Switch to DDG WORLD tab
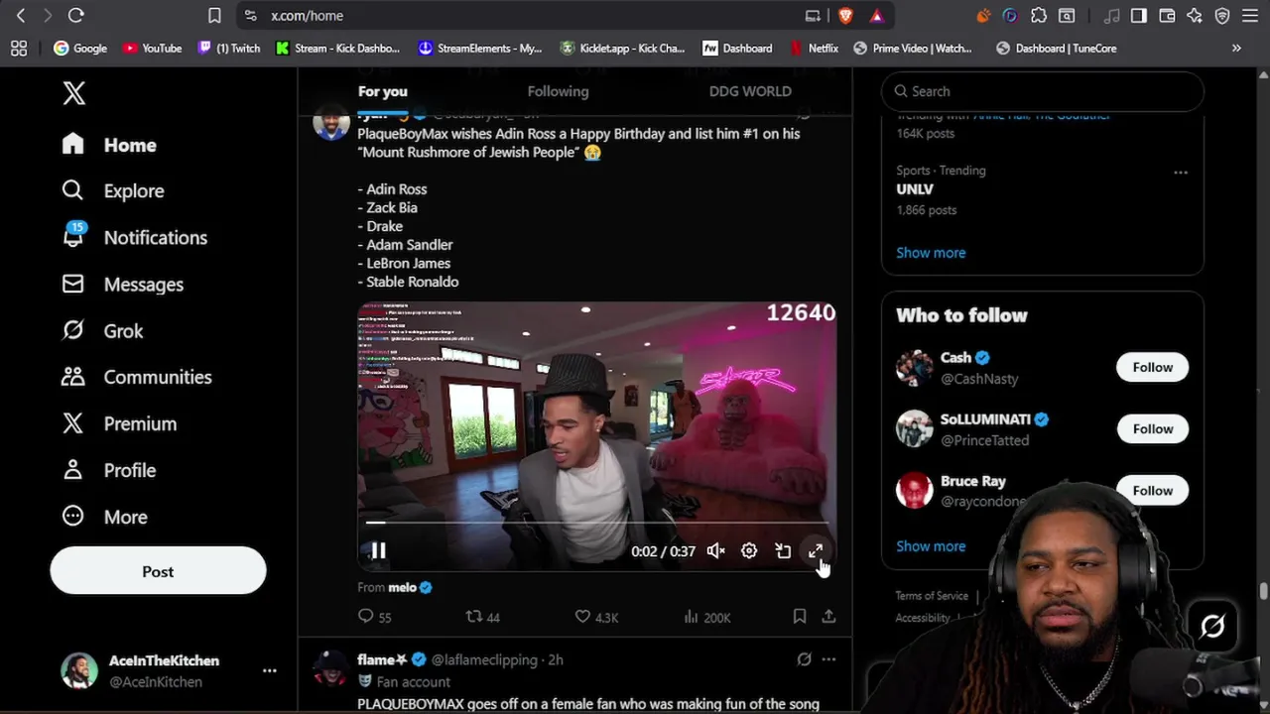Viewport: 1270px width, 714px height. (750, 91)
